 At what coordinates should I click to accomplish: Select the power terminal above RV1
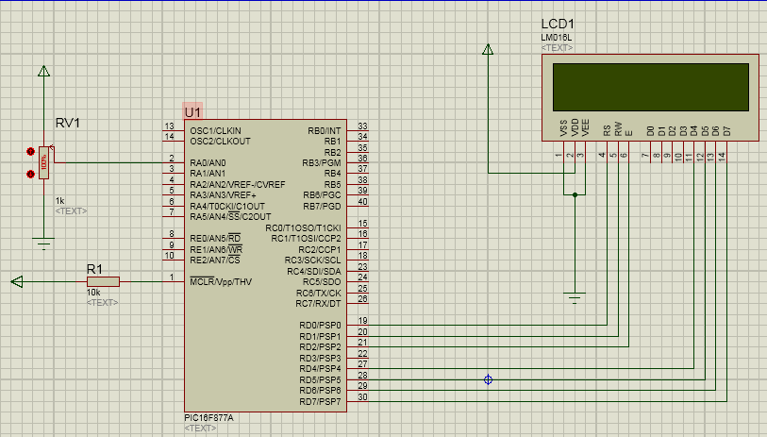coord(43,71)
